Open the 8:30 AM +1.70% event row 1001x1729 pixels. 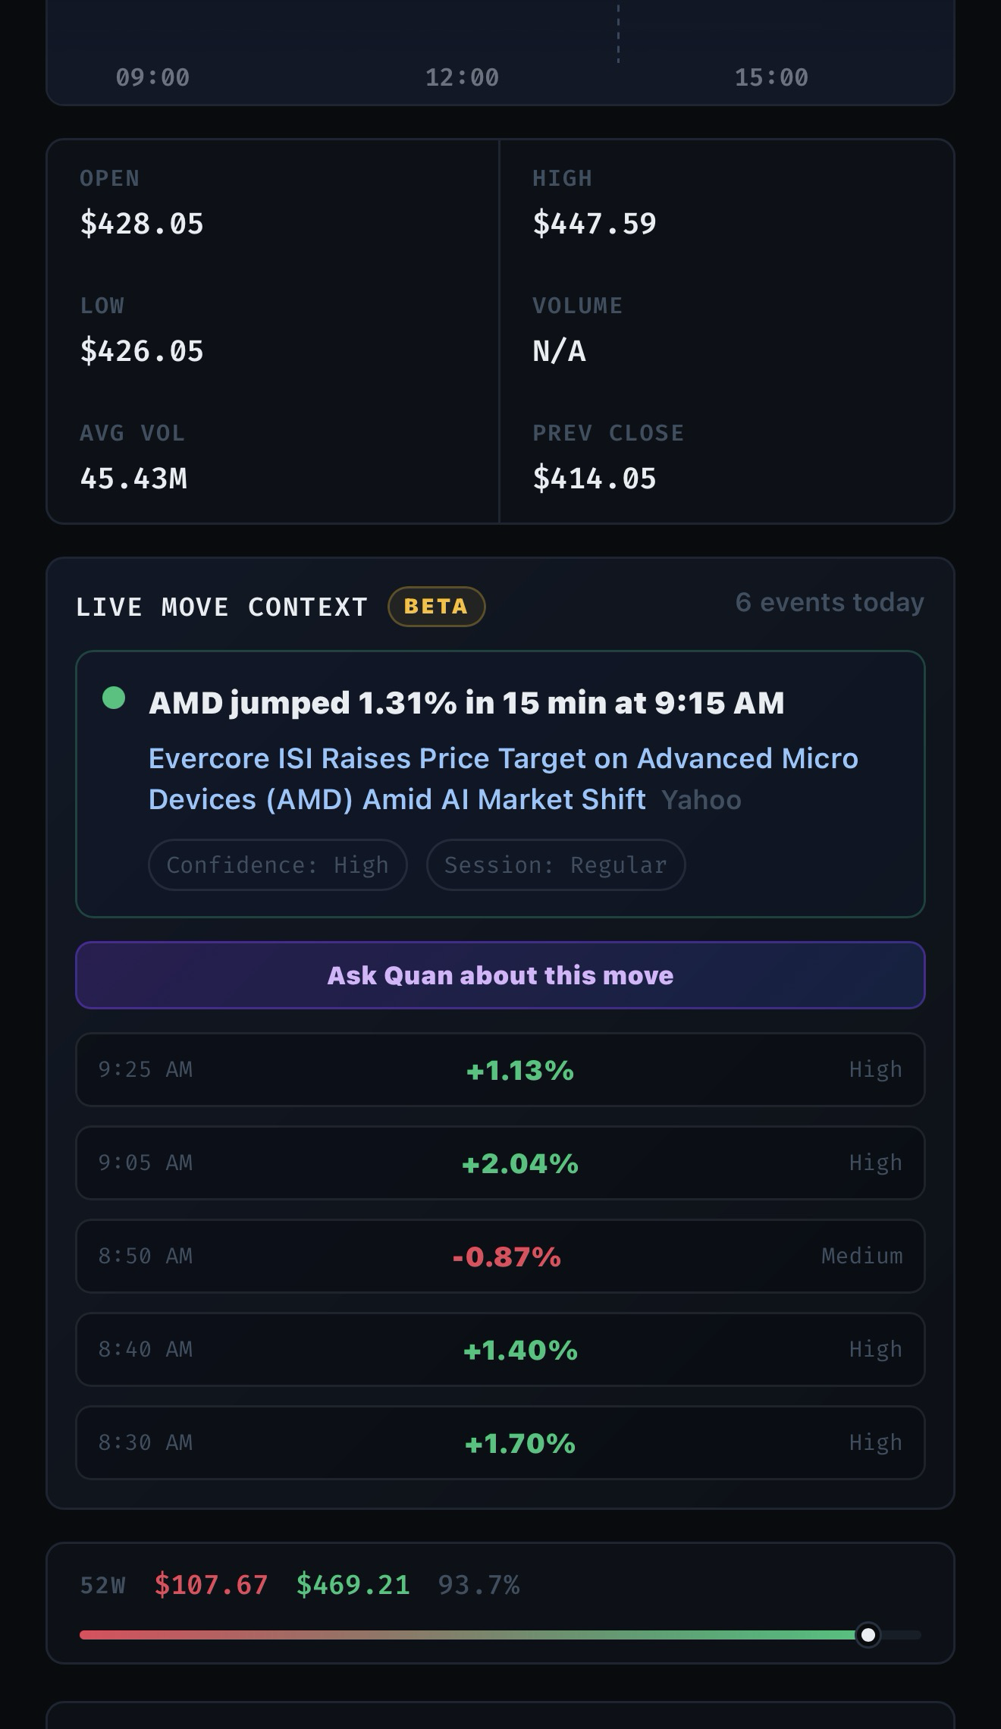point(500,1442)
